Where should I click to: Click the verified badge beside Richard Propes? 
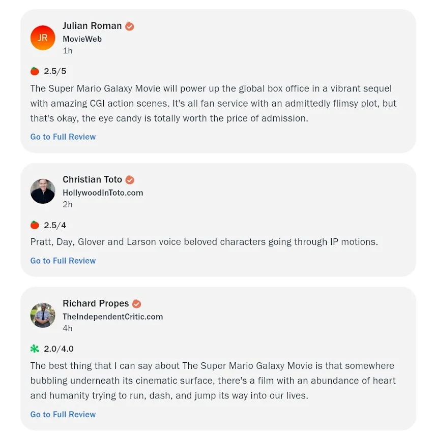tap(136, 304)
